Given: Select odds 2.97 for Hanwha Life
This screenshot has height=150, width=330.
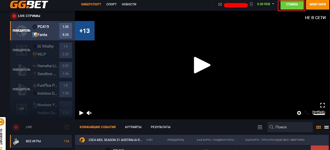Looking at the screenshot, I should point(66,66).
